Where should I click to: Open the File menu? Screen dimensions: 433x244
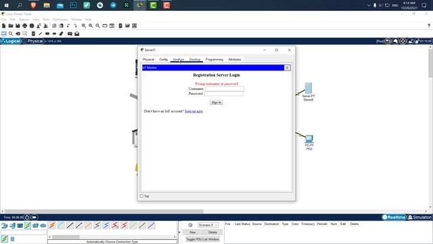(x=4, y=20)
